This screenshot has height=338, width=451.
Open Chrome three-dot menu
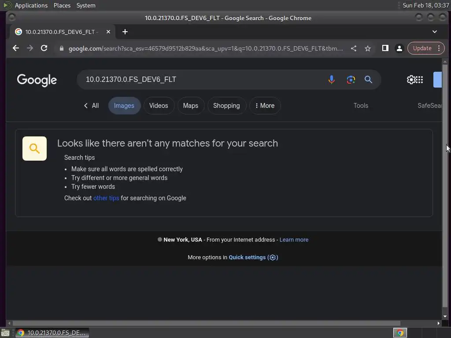[439, 48]
